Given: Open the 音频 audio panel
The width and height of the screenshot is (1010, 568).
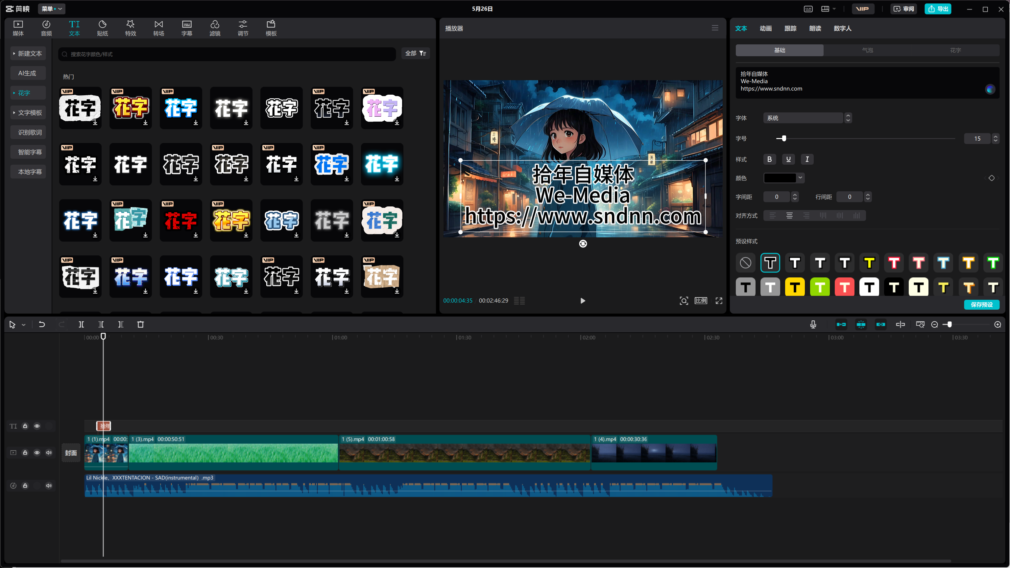Looking at the screenshot, I should [x=46, y=28].
